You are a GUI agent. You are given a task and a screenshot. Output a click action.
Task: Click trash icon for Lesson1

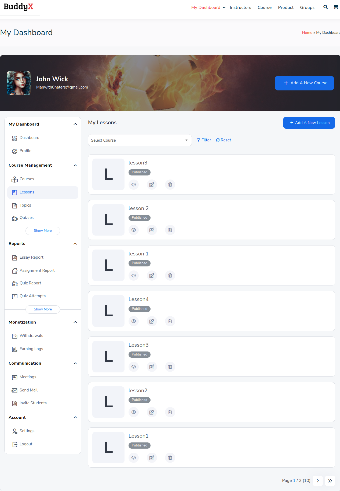coord(170,458)
